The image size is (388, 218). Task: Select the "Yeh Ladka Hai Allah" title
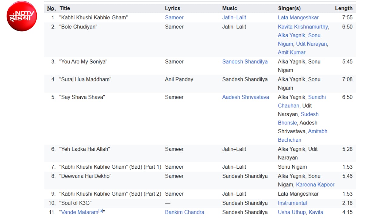pos(85,149)
